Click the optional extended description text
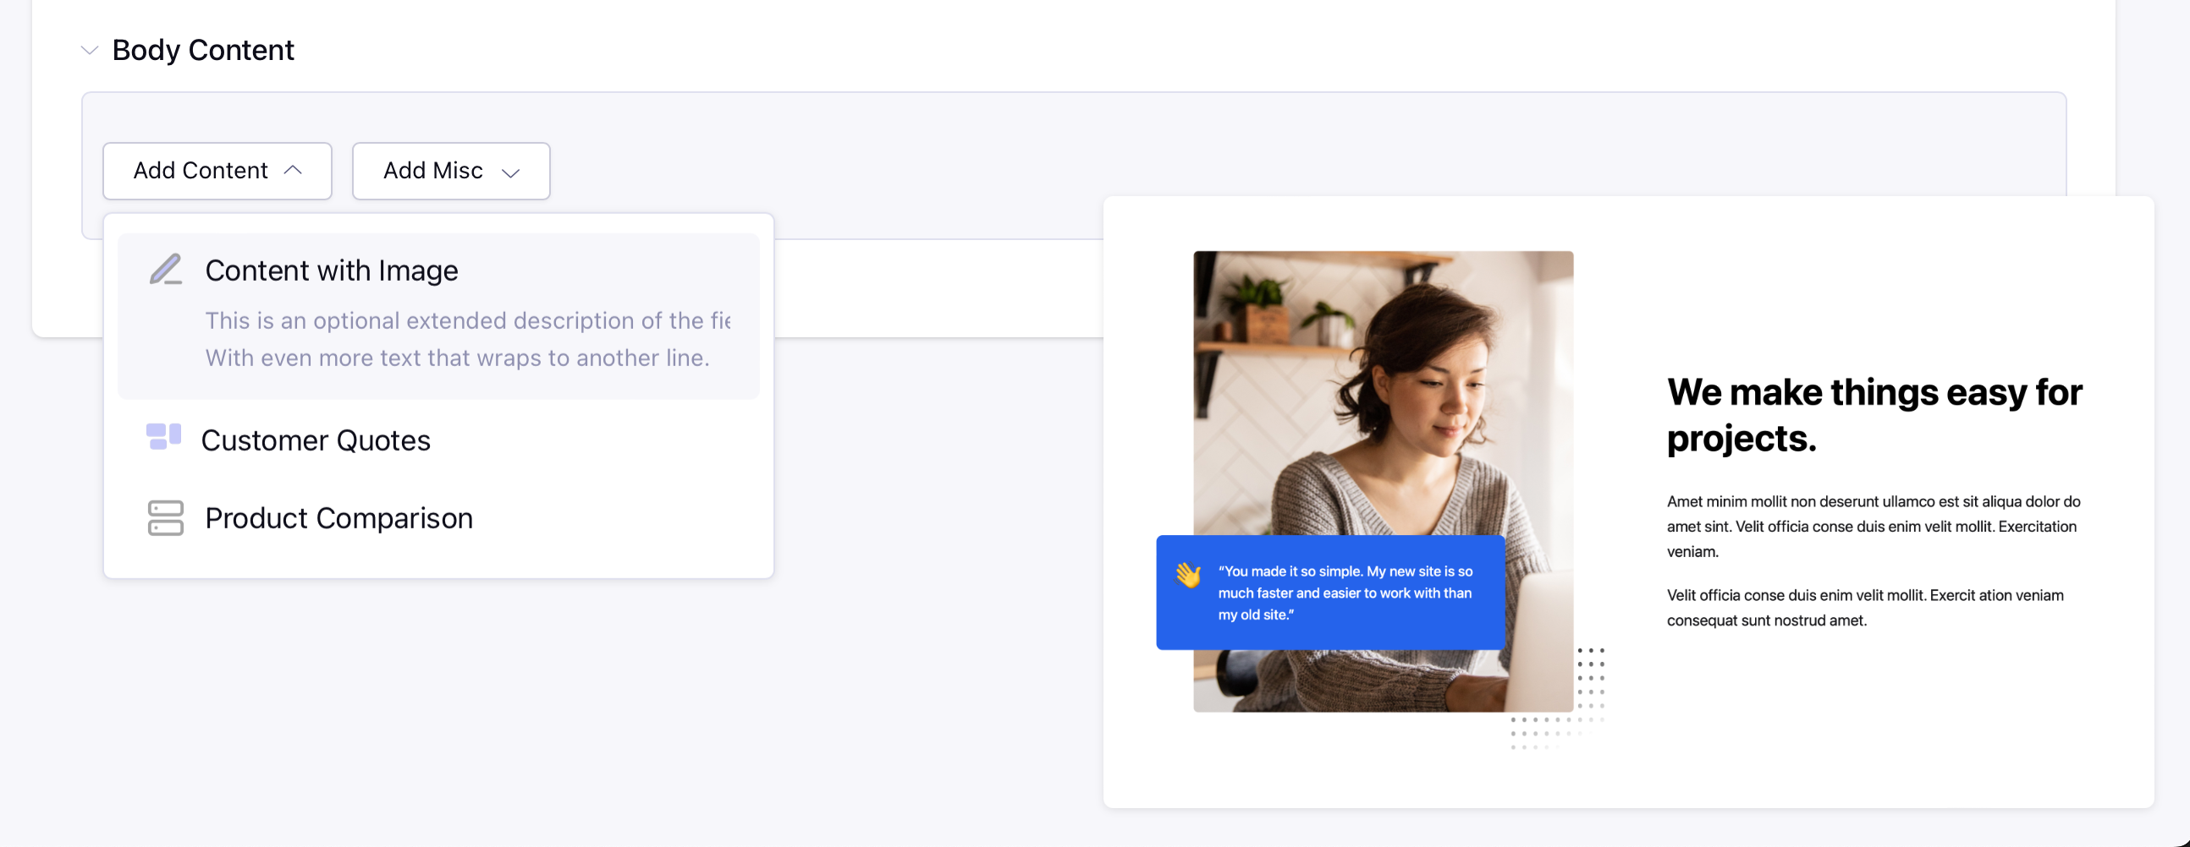Image resolution: width=2190 pixels, height=847 pixels. (x=468, y=320)
